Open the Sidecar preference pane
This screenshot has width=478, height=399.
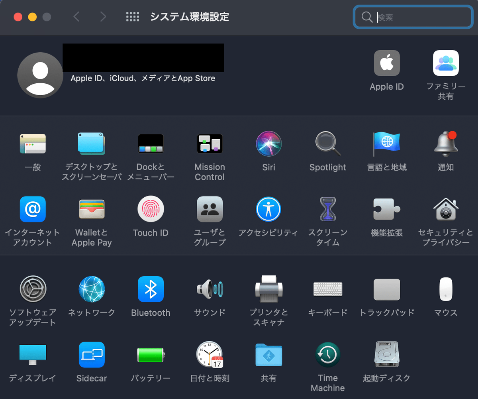(92, 355)
